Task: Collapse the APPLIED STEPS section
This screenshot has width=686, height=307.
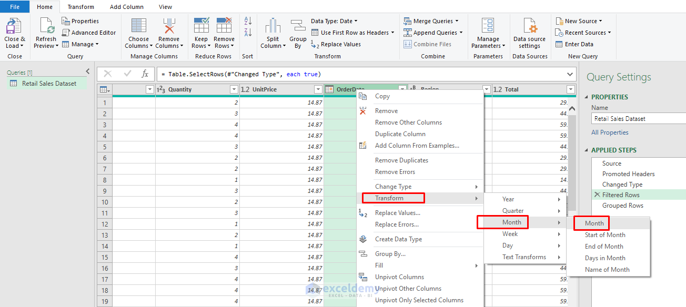Action: point(587,150)
